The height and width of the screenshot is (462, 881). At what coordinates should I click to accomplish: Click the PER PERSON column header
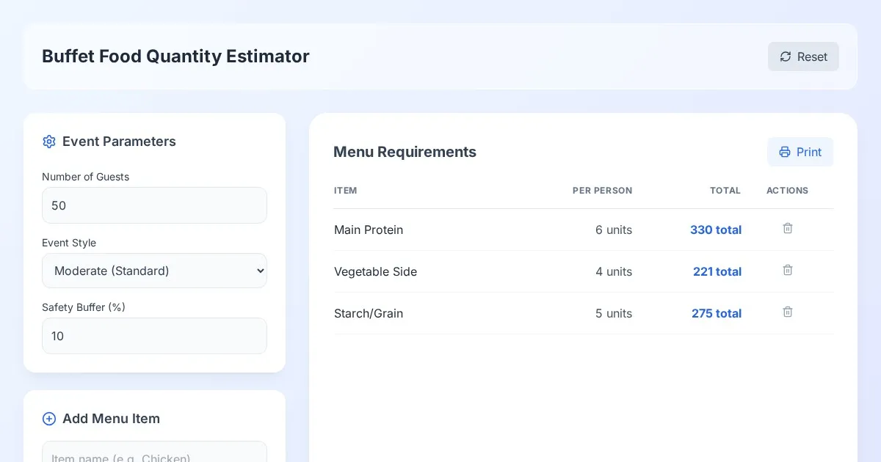tap(602, 191)
